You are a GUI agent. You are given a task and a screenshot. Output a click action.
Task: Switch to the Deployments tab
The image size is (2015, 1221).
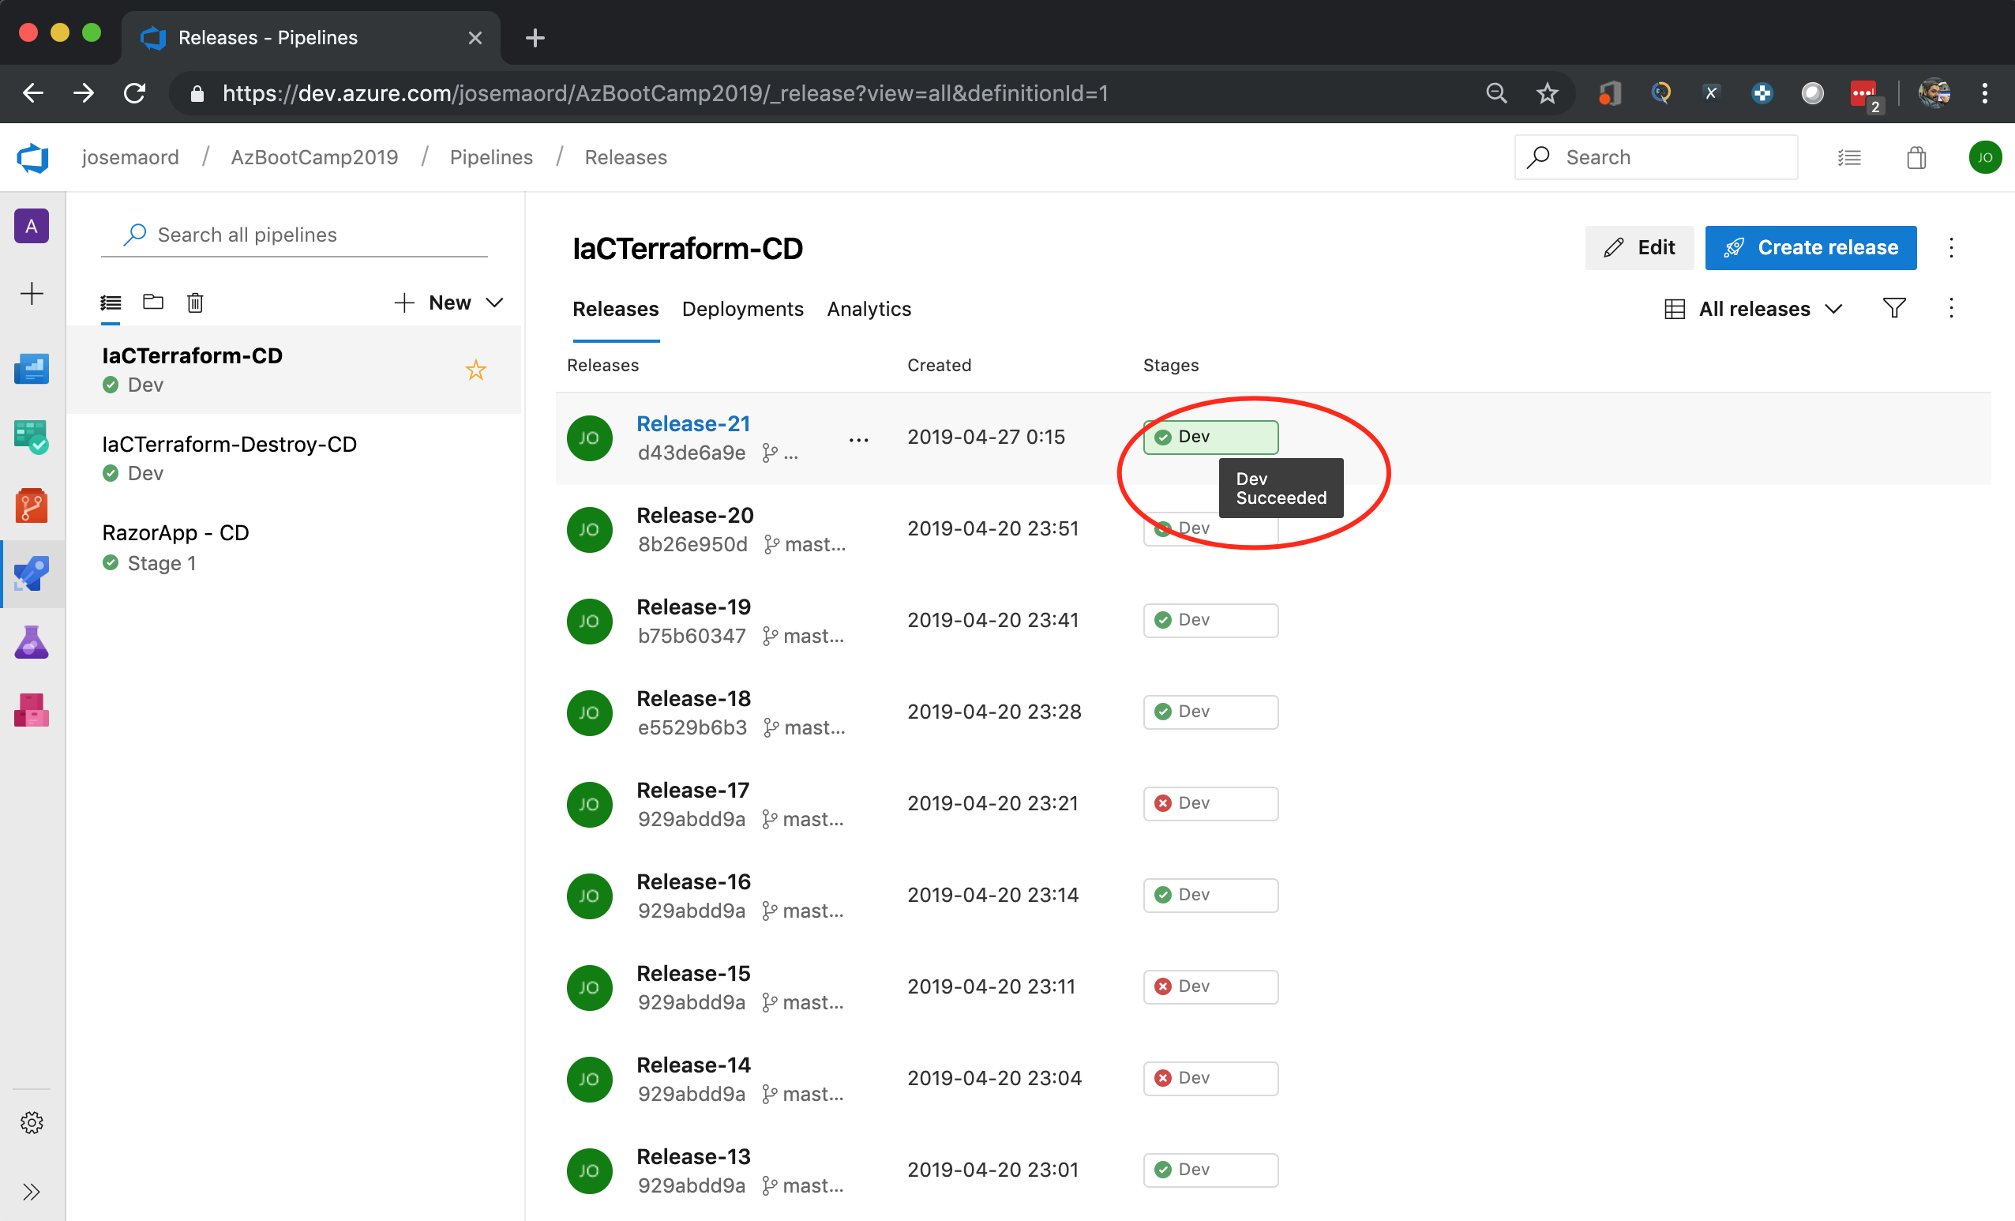[x=741, y=308]
